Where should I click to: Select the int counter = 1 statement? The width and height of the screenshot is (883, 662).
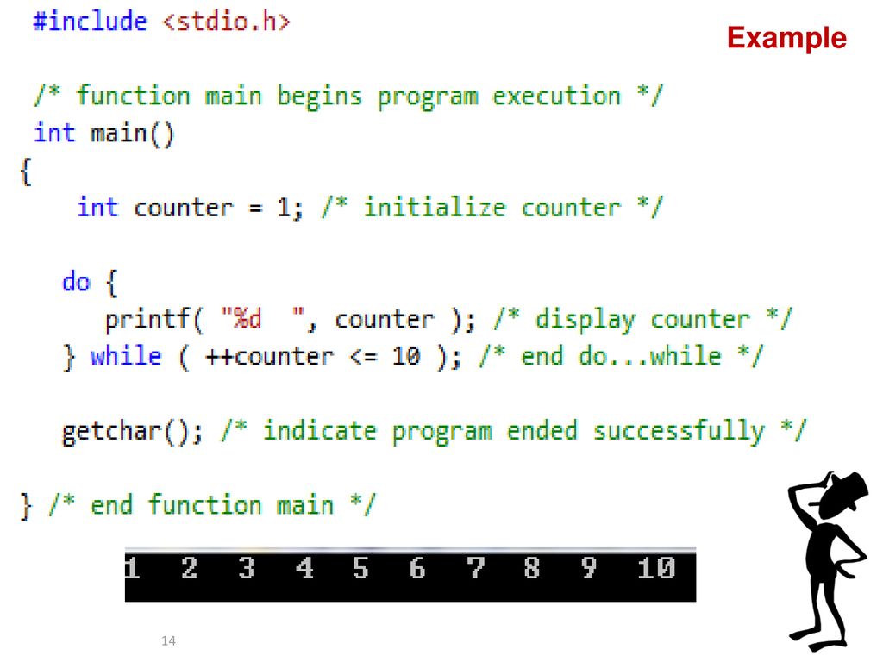(x=190, y=208)
